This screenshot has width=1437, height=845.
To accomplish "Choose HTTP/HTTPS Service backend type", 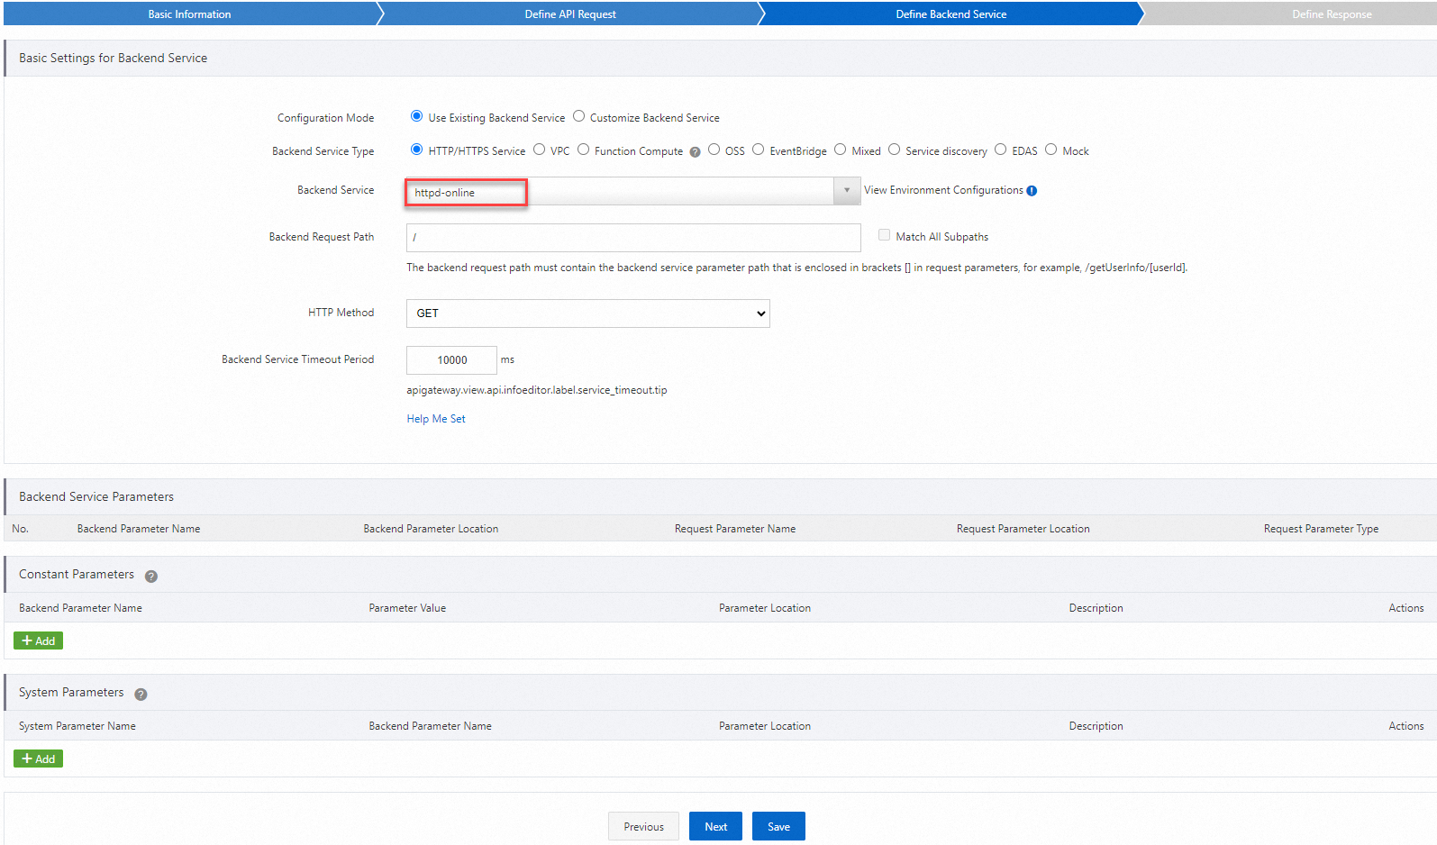I will pyautogui.click(x=416, y=150).
